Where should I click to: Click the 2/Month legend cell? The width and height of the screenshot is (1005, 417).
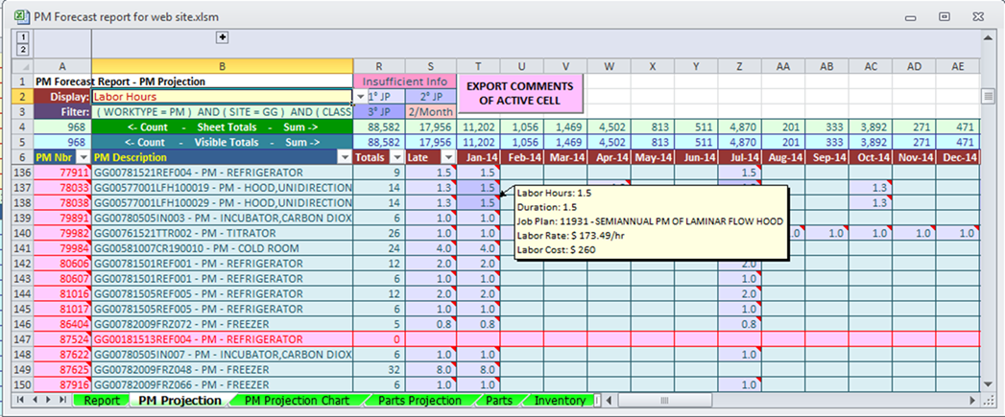[431, 111]
